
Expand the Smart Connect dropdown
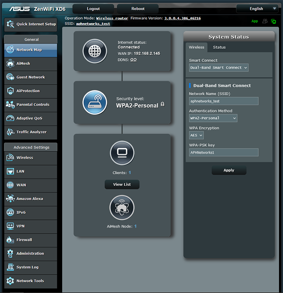(x=219, y=68)
